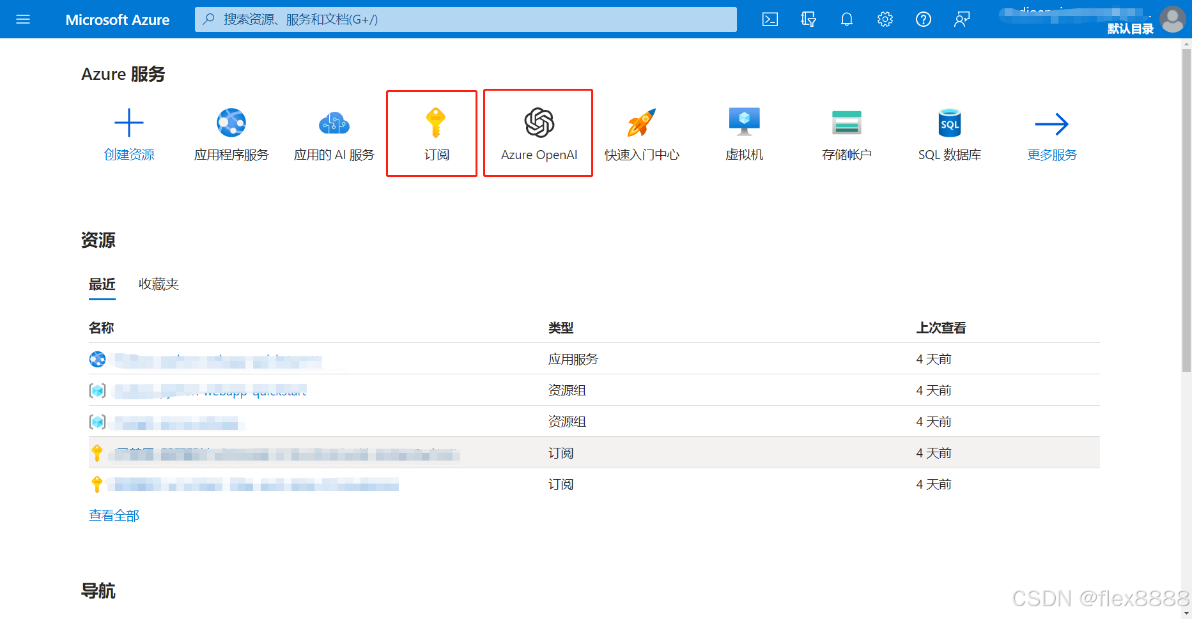
Task: Click the highlighted 订阅 row key icon
Action: (x=97, y=453)
